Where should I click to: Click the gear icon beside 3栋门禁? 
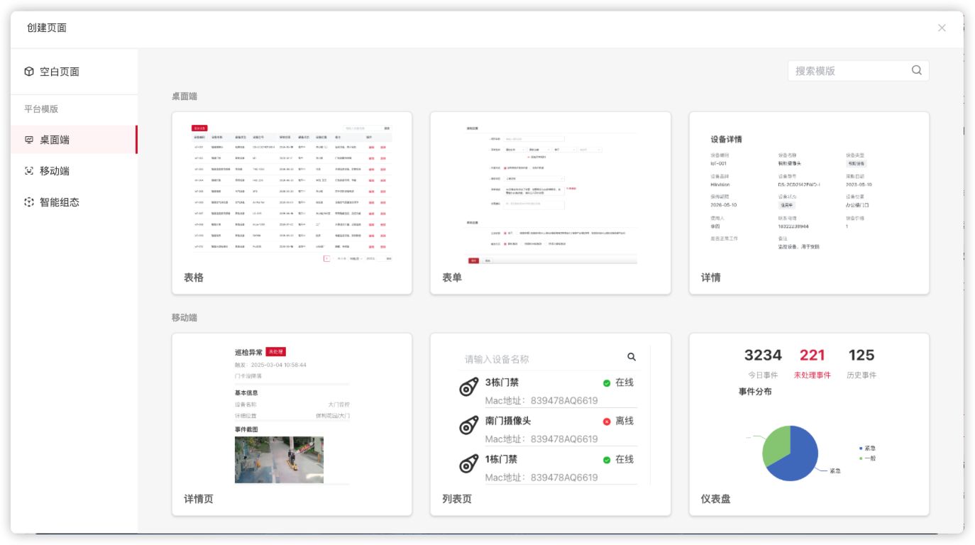coord(468,387)
